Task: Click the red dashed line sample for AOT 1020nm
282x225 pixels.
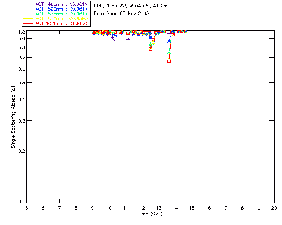Action: pos(28,23)
